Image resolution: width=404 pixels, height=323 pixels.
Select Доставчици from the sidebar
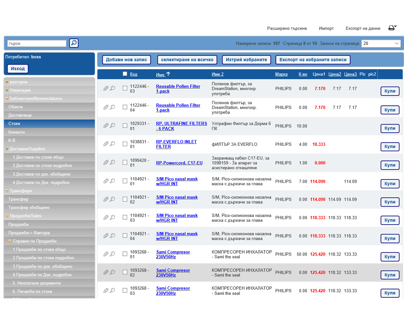coord(20,115)
